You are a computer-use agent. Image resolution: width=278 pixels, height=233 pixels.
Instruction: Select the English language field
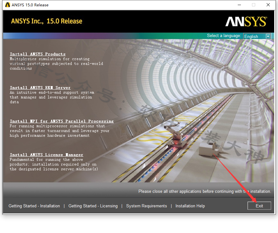[x=257, y=36]
